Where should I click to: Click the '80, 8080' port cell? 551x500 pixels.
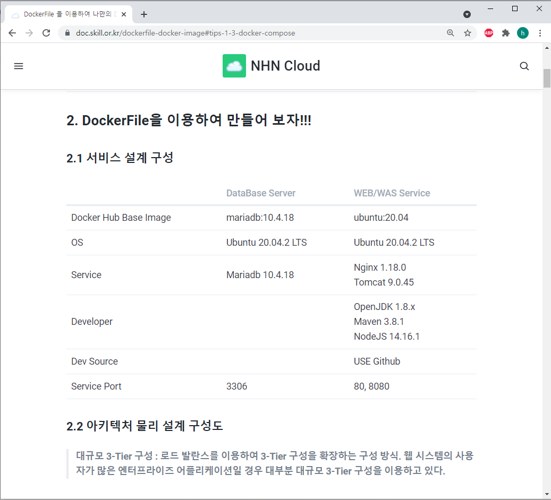[x=371, y=386]
